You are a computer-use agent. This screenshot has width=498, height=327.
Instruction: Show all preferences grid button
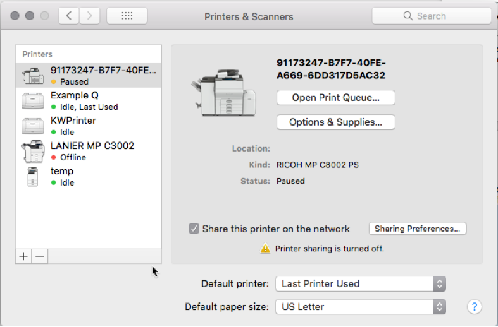[x=127, y=16]
